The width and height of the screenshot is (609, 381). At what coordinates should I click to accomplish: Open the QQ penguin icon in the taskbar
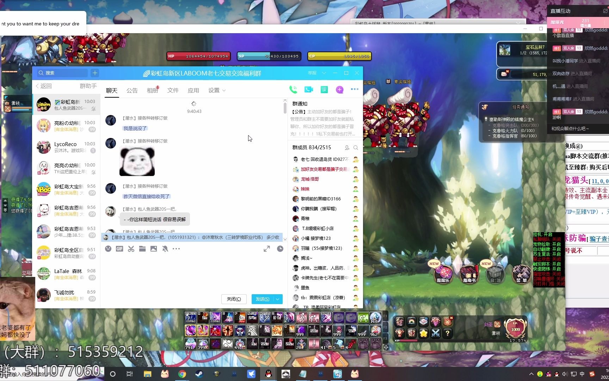[x=269, y=374]
